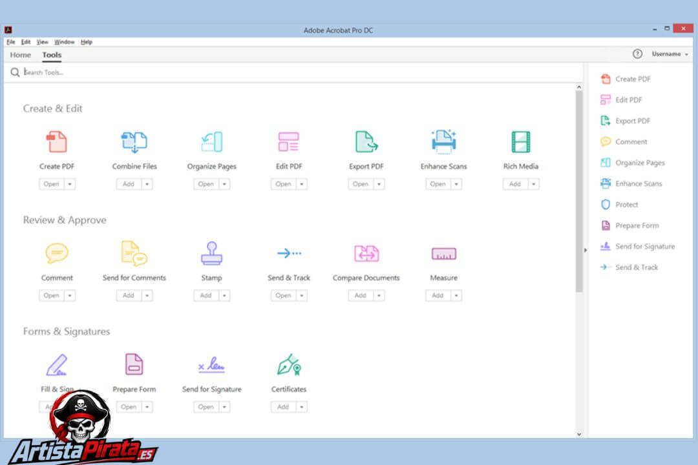698x465 pixels.
Task: Click the scrollbar up arrow
Action: pyautogui.click(x=578, y=87)
